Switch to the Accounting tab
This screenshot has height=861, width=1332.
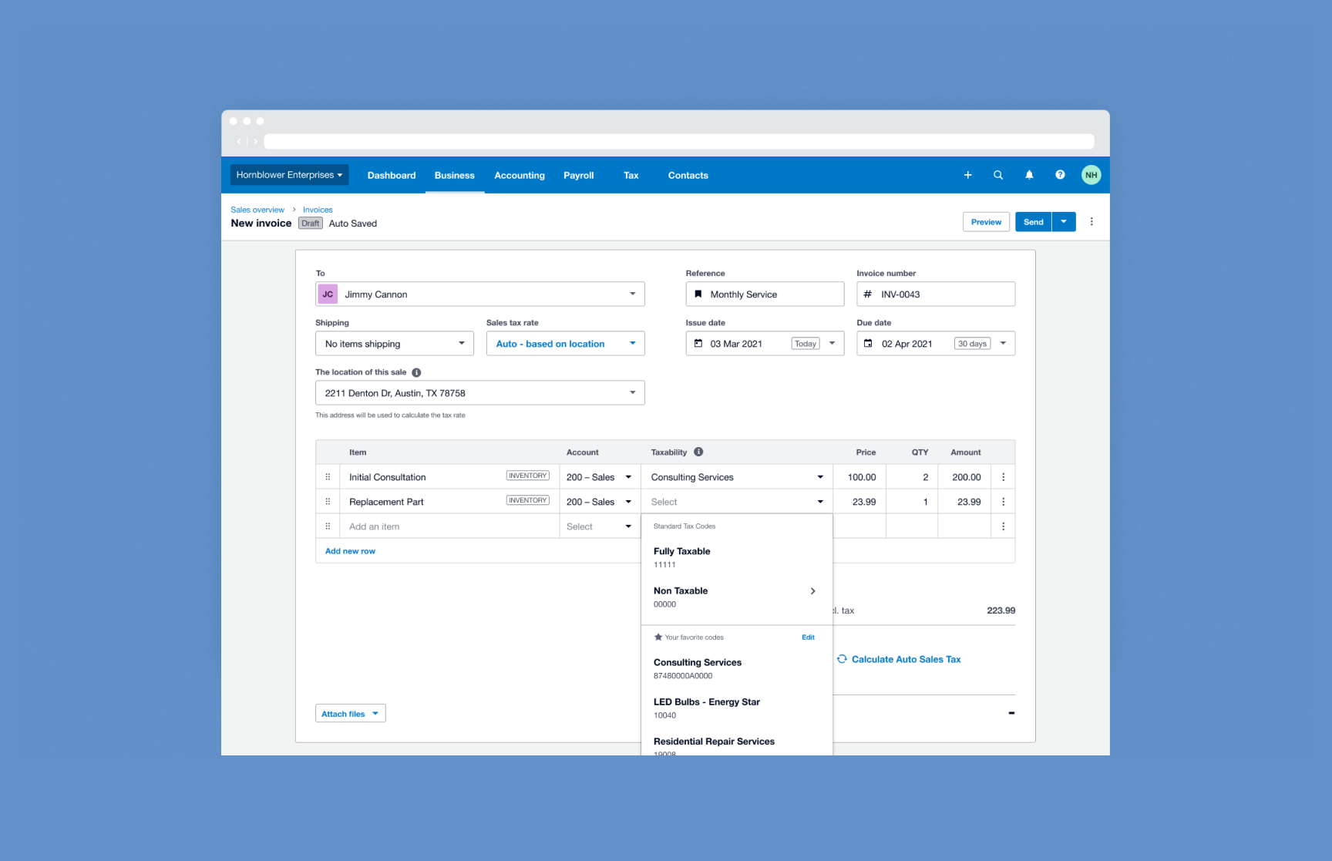coord(519,176)
